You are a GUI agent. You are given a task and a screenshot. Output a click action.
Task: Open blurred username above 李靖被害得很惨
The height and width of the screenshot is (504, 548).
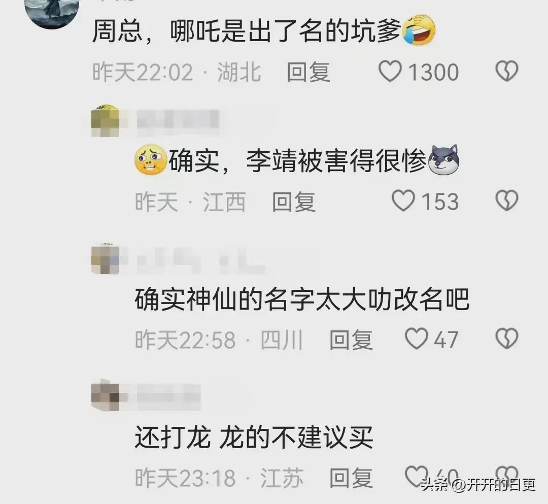point(178,122)
